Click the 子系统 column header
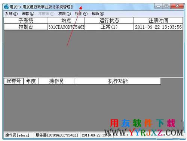Screen dimensions: 187x141 26,20
